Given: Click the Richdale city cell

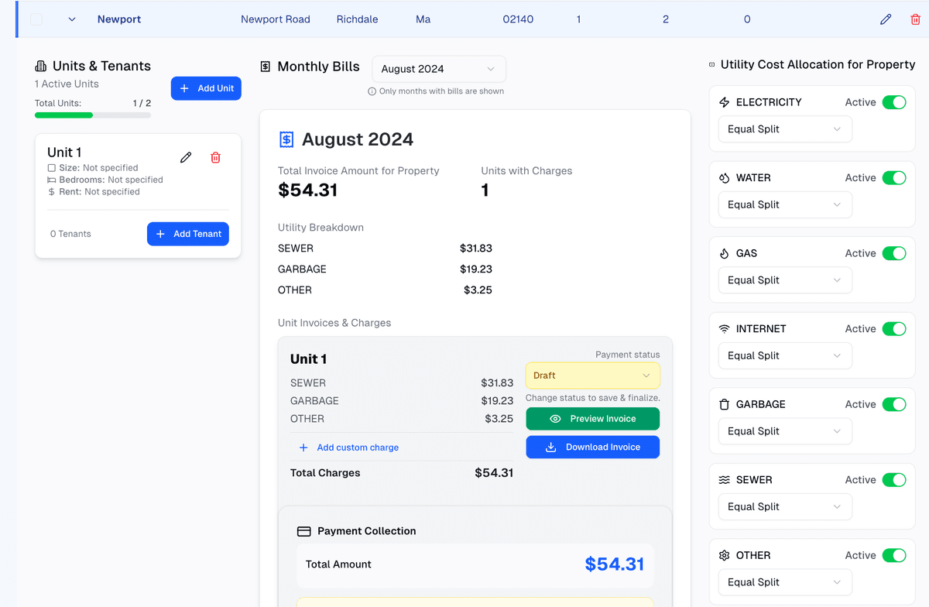Looking at the screenshot, I should [x=357, y=19].
